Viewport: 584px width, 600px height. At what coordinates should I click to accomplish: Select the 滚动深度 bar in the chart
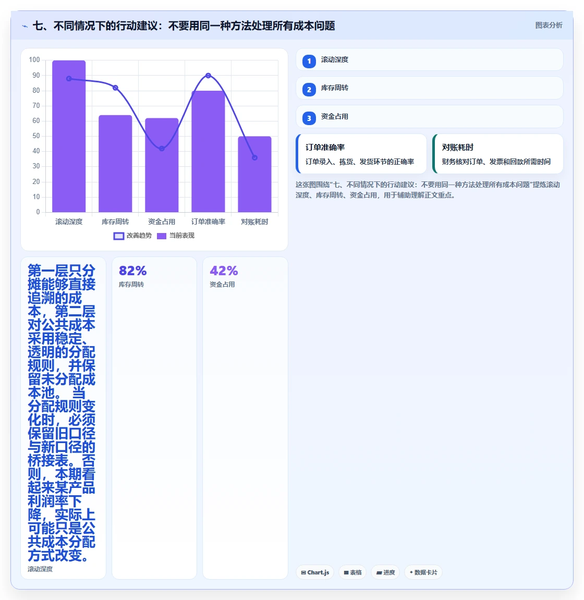pyautogui.click(x=69, y=136)
